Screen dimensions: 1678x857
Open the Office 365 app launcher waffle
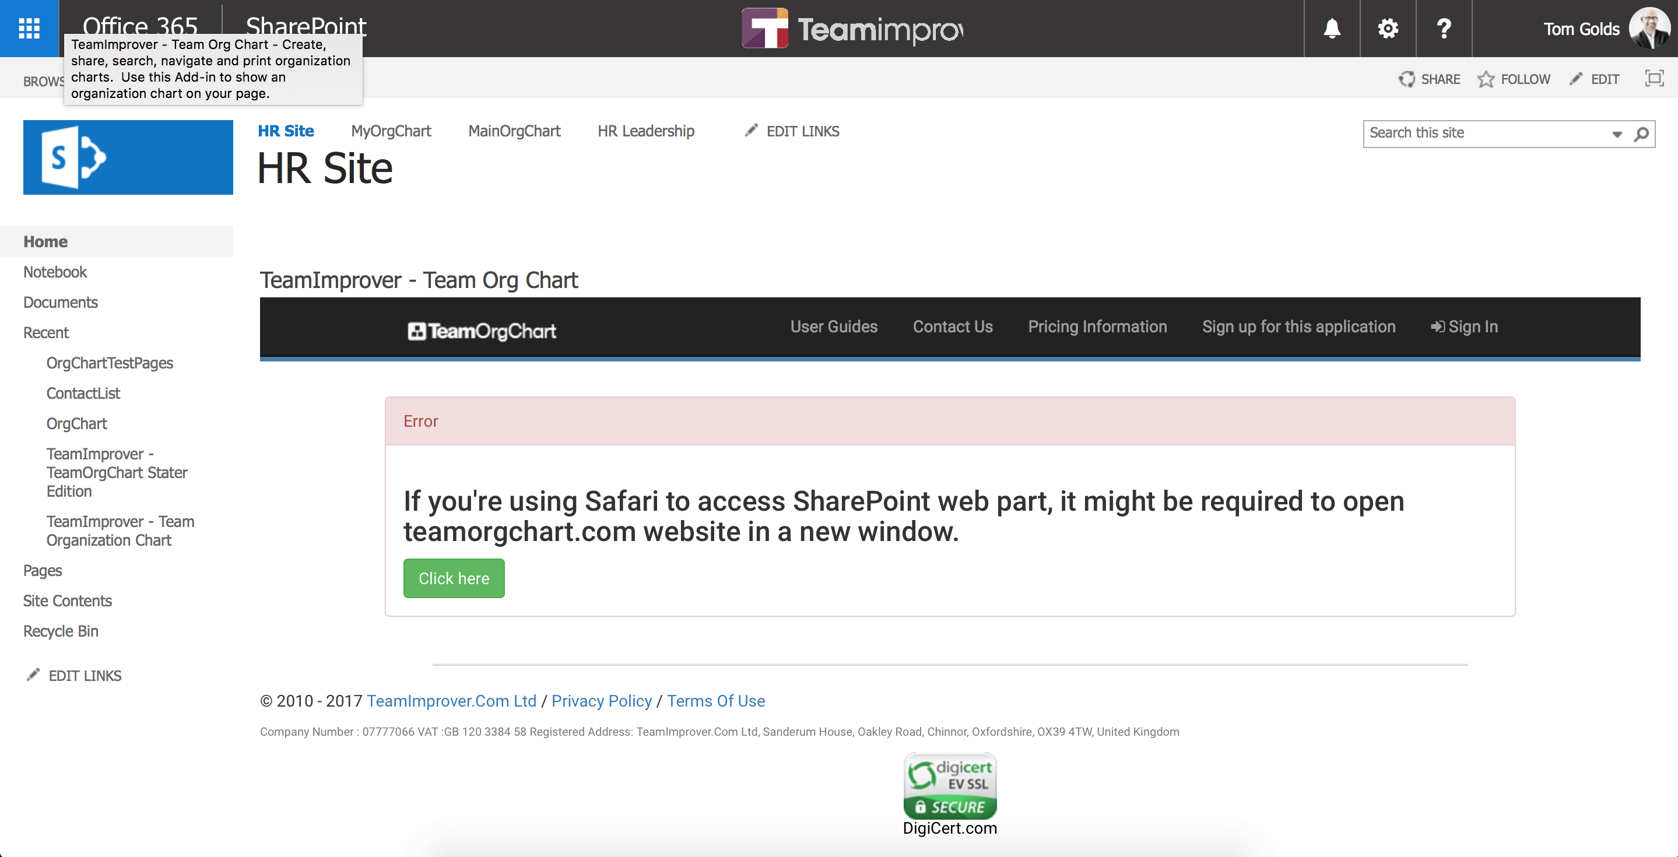29,28
